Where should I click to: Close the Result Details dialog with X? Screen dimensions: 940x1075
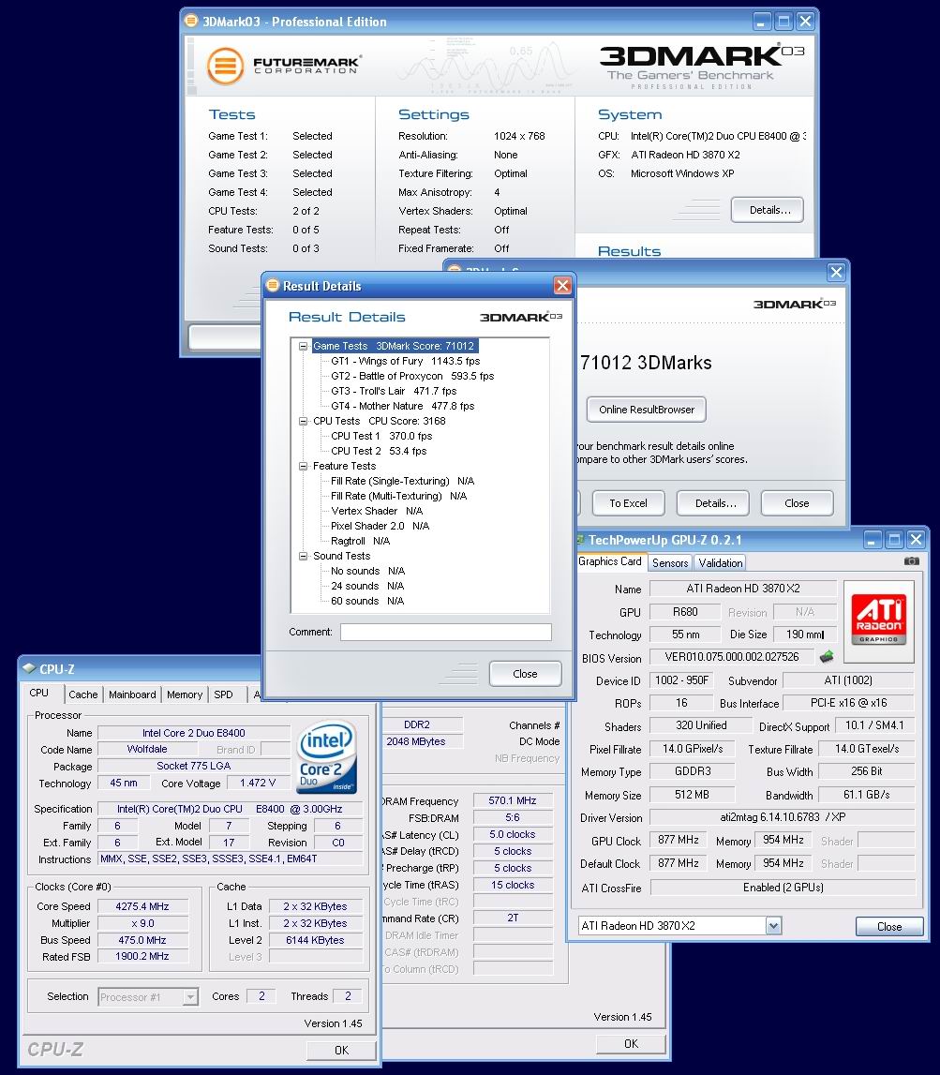(562, 285)
